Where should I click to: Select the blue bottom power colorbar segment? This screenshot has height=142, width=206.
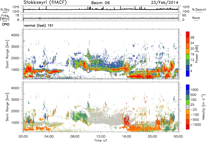(x=188, y=74)
